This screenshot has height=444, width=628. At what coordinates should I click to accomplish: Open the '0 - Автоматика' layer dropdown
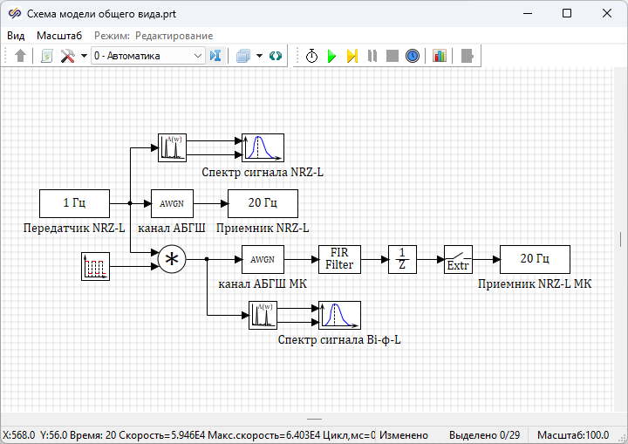[x=147, y=56]
